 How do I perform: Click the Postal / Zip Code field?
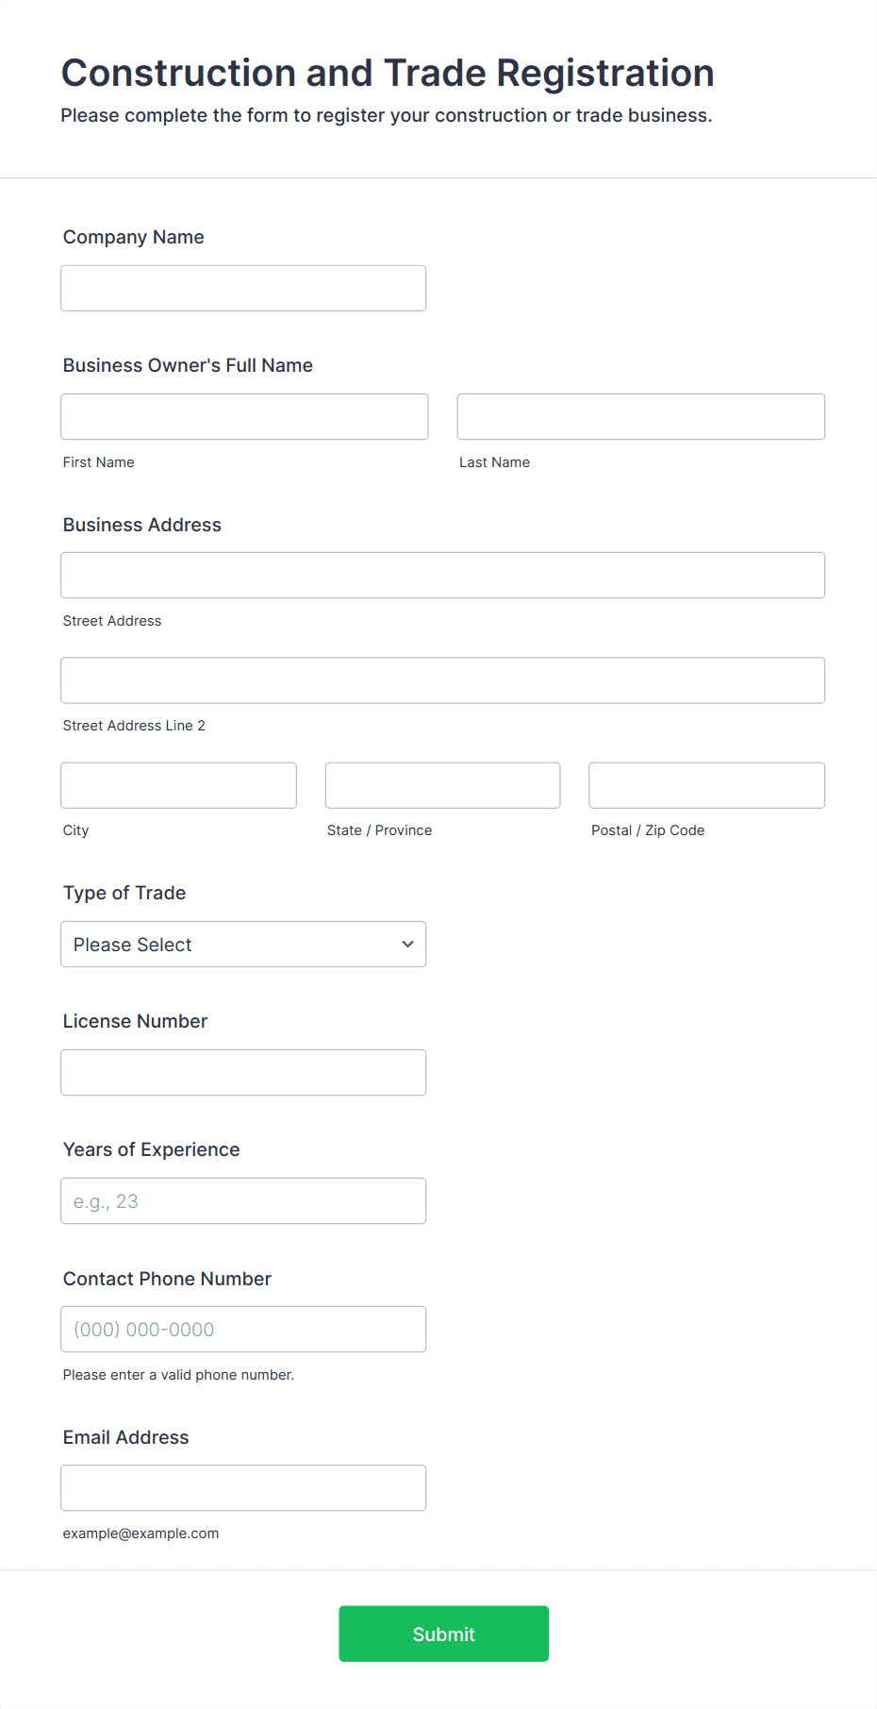pos(706,786)
